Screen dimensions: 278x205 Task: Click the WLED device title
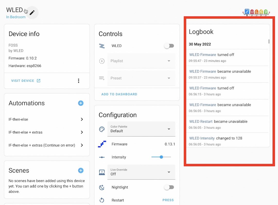[x=14, y=10]
